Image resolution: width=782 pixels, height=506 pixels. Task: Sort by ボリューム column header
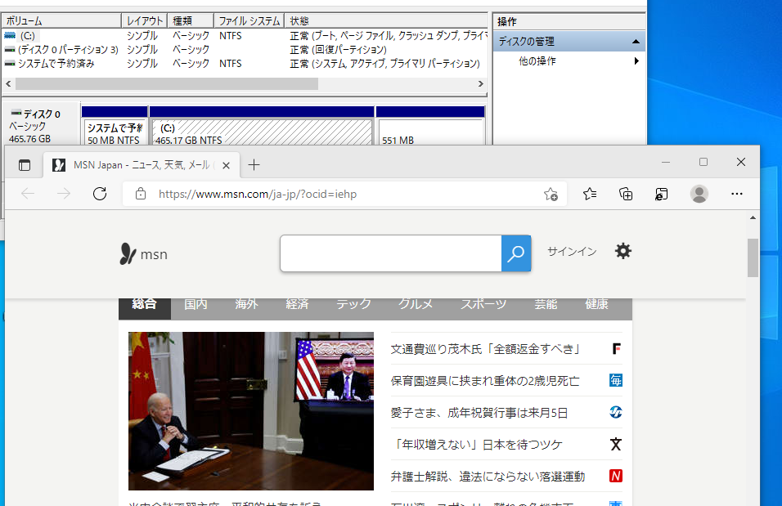[62, 21]
